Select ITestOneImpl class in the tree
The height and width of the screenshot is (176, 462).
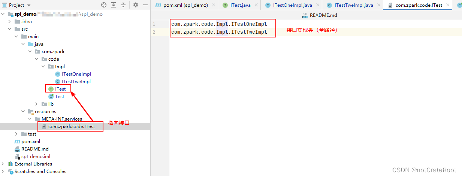coord(76,74)
